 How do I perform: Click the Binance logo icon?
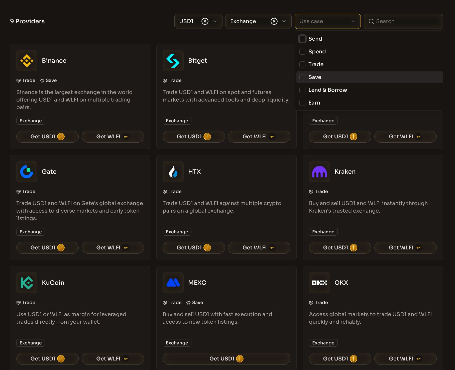(x=27, y=61)
